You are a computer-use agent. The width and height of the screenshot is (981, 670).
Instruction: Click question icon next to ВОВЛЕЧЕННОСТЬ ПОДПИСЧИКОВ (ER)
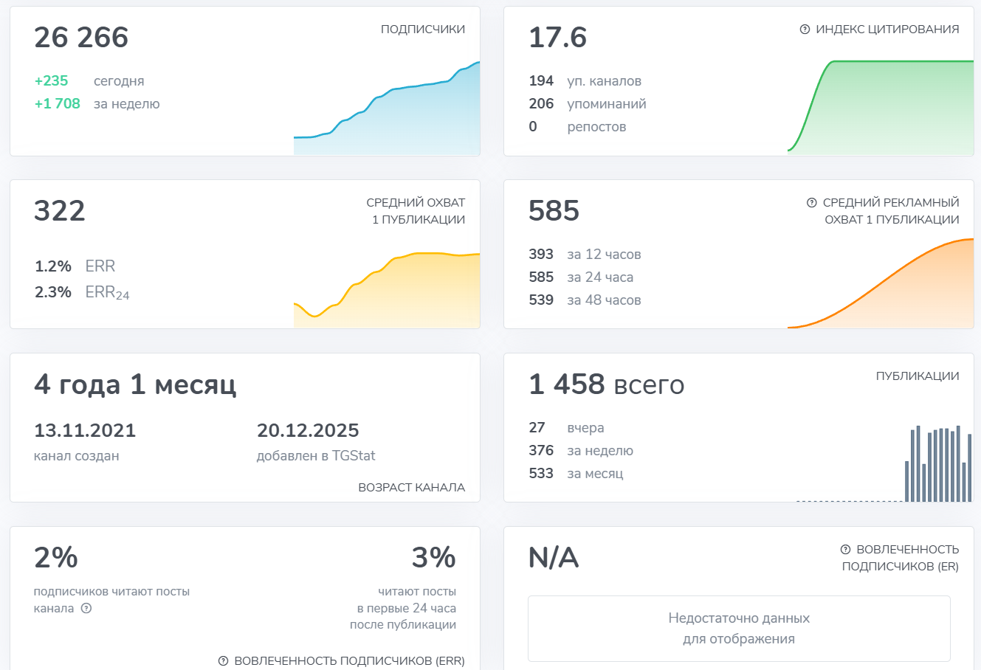tap(845, 550)
